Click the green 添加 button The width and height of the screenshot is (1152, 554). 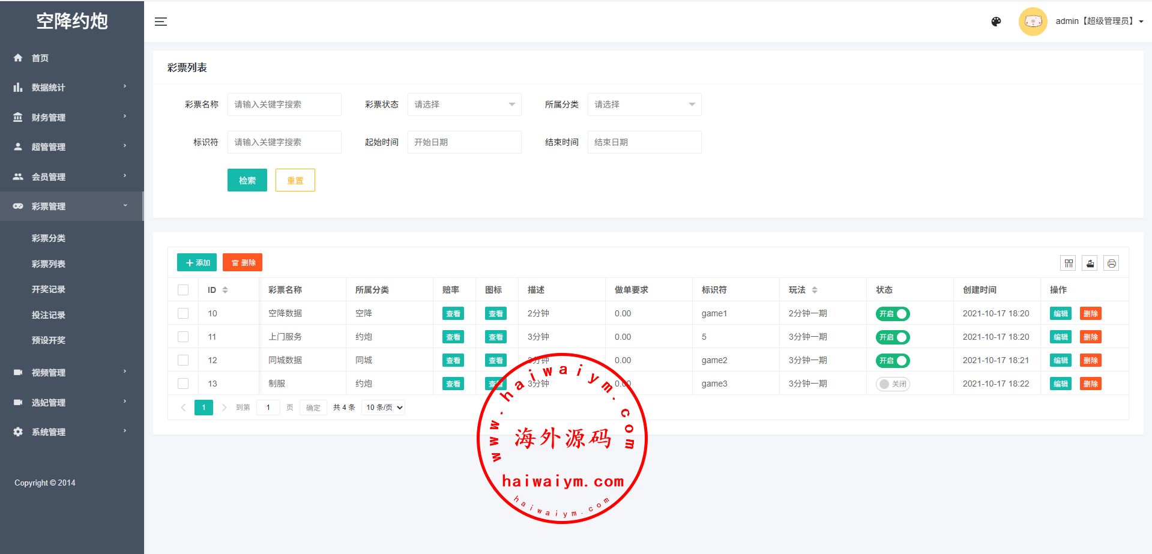point(197,262)
